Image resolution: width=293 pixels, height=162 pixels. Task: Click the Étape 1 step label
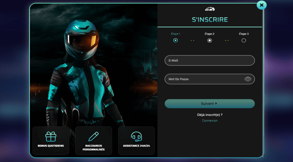175,34
